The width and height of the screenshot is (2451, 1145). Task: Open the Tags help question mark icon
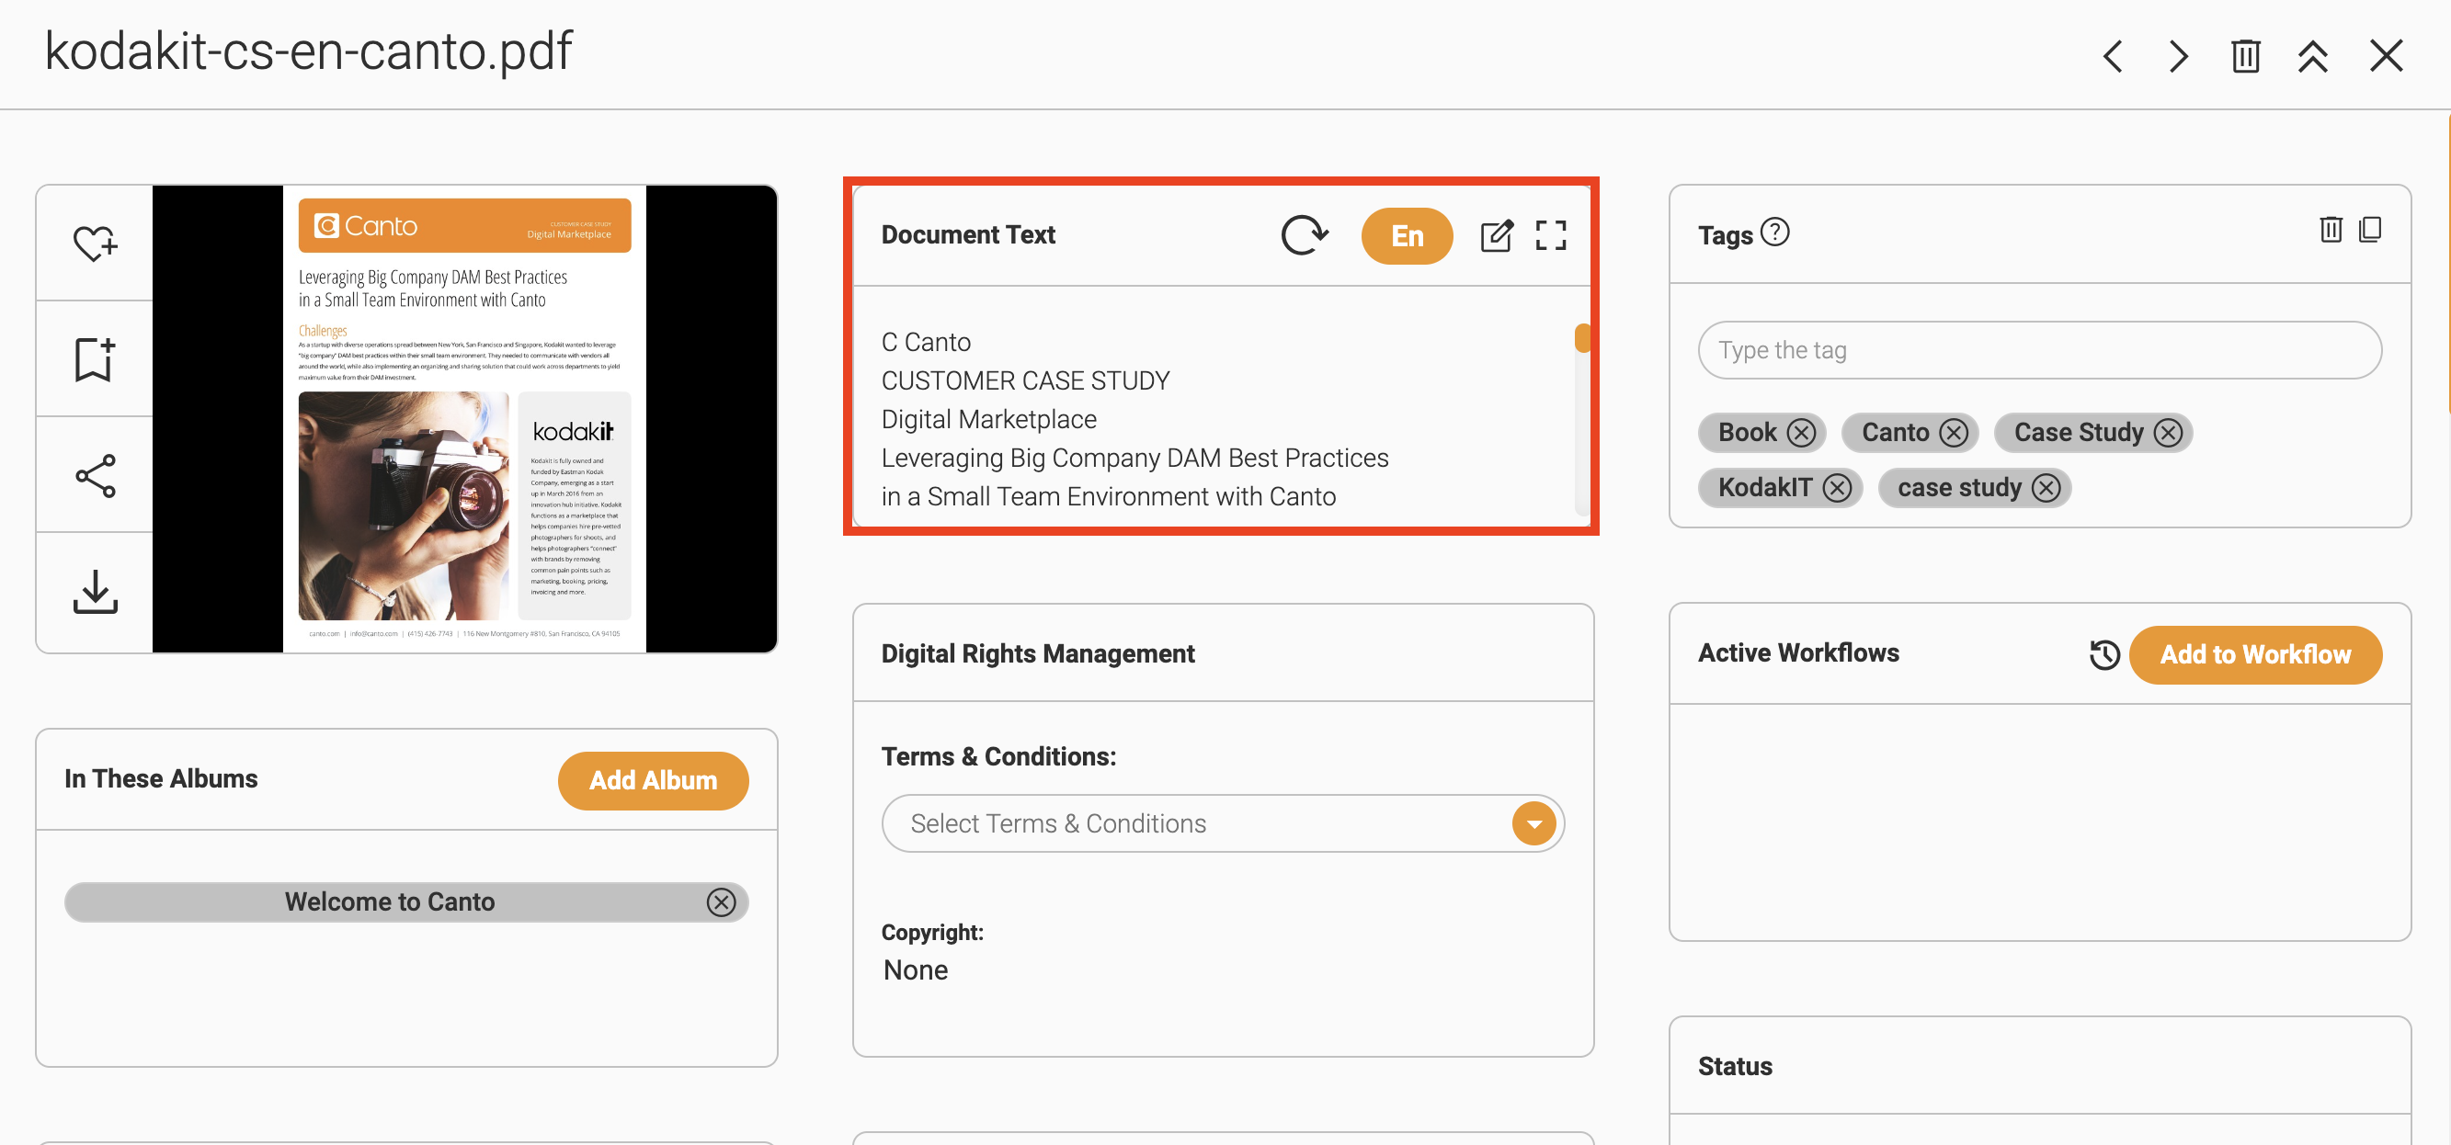point(1774,232)
